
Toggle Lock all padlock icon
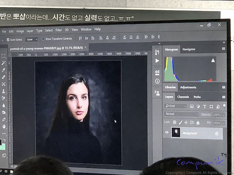coord(198,123)
